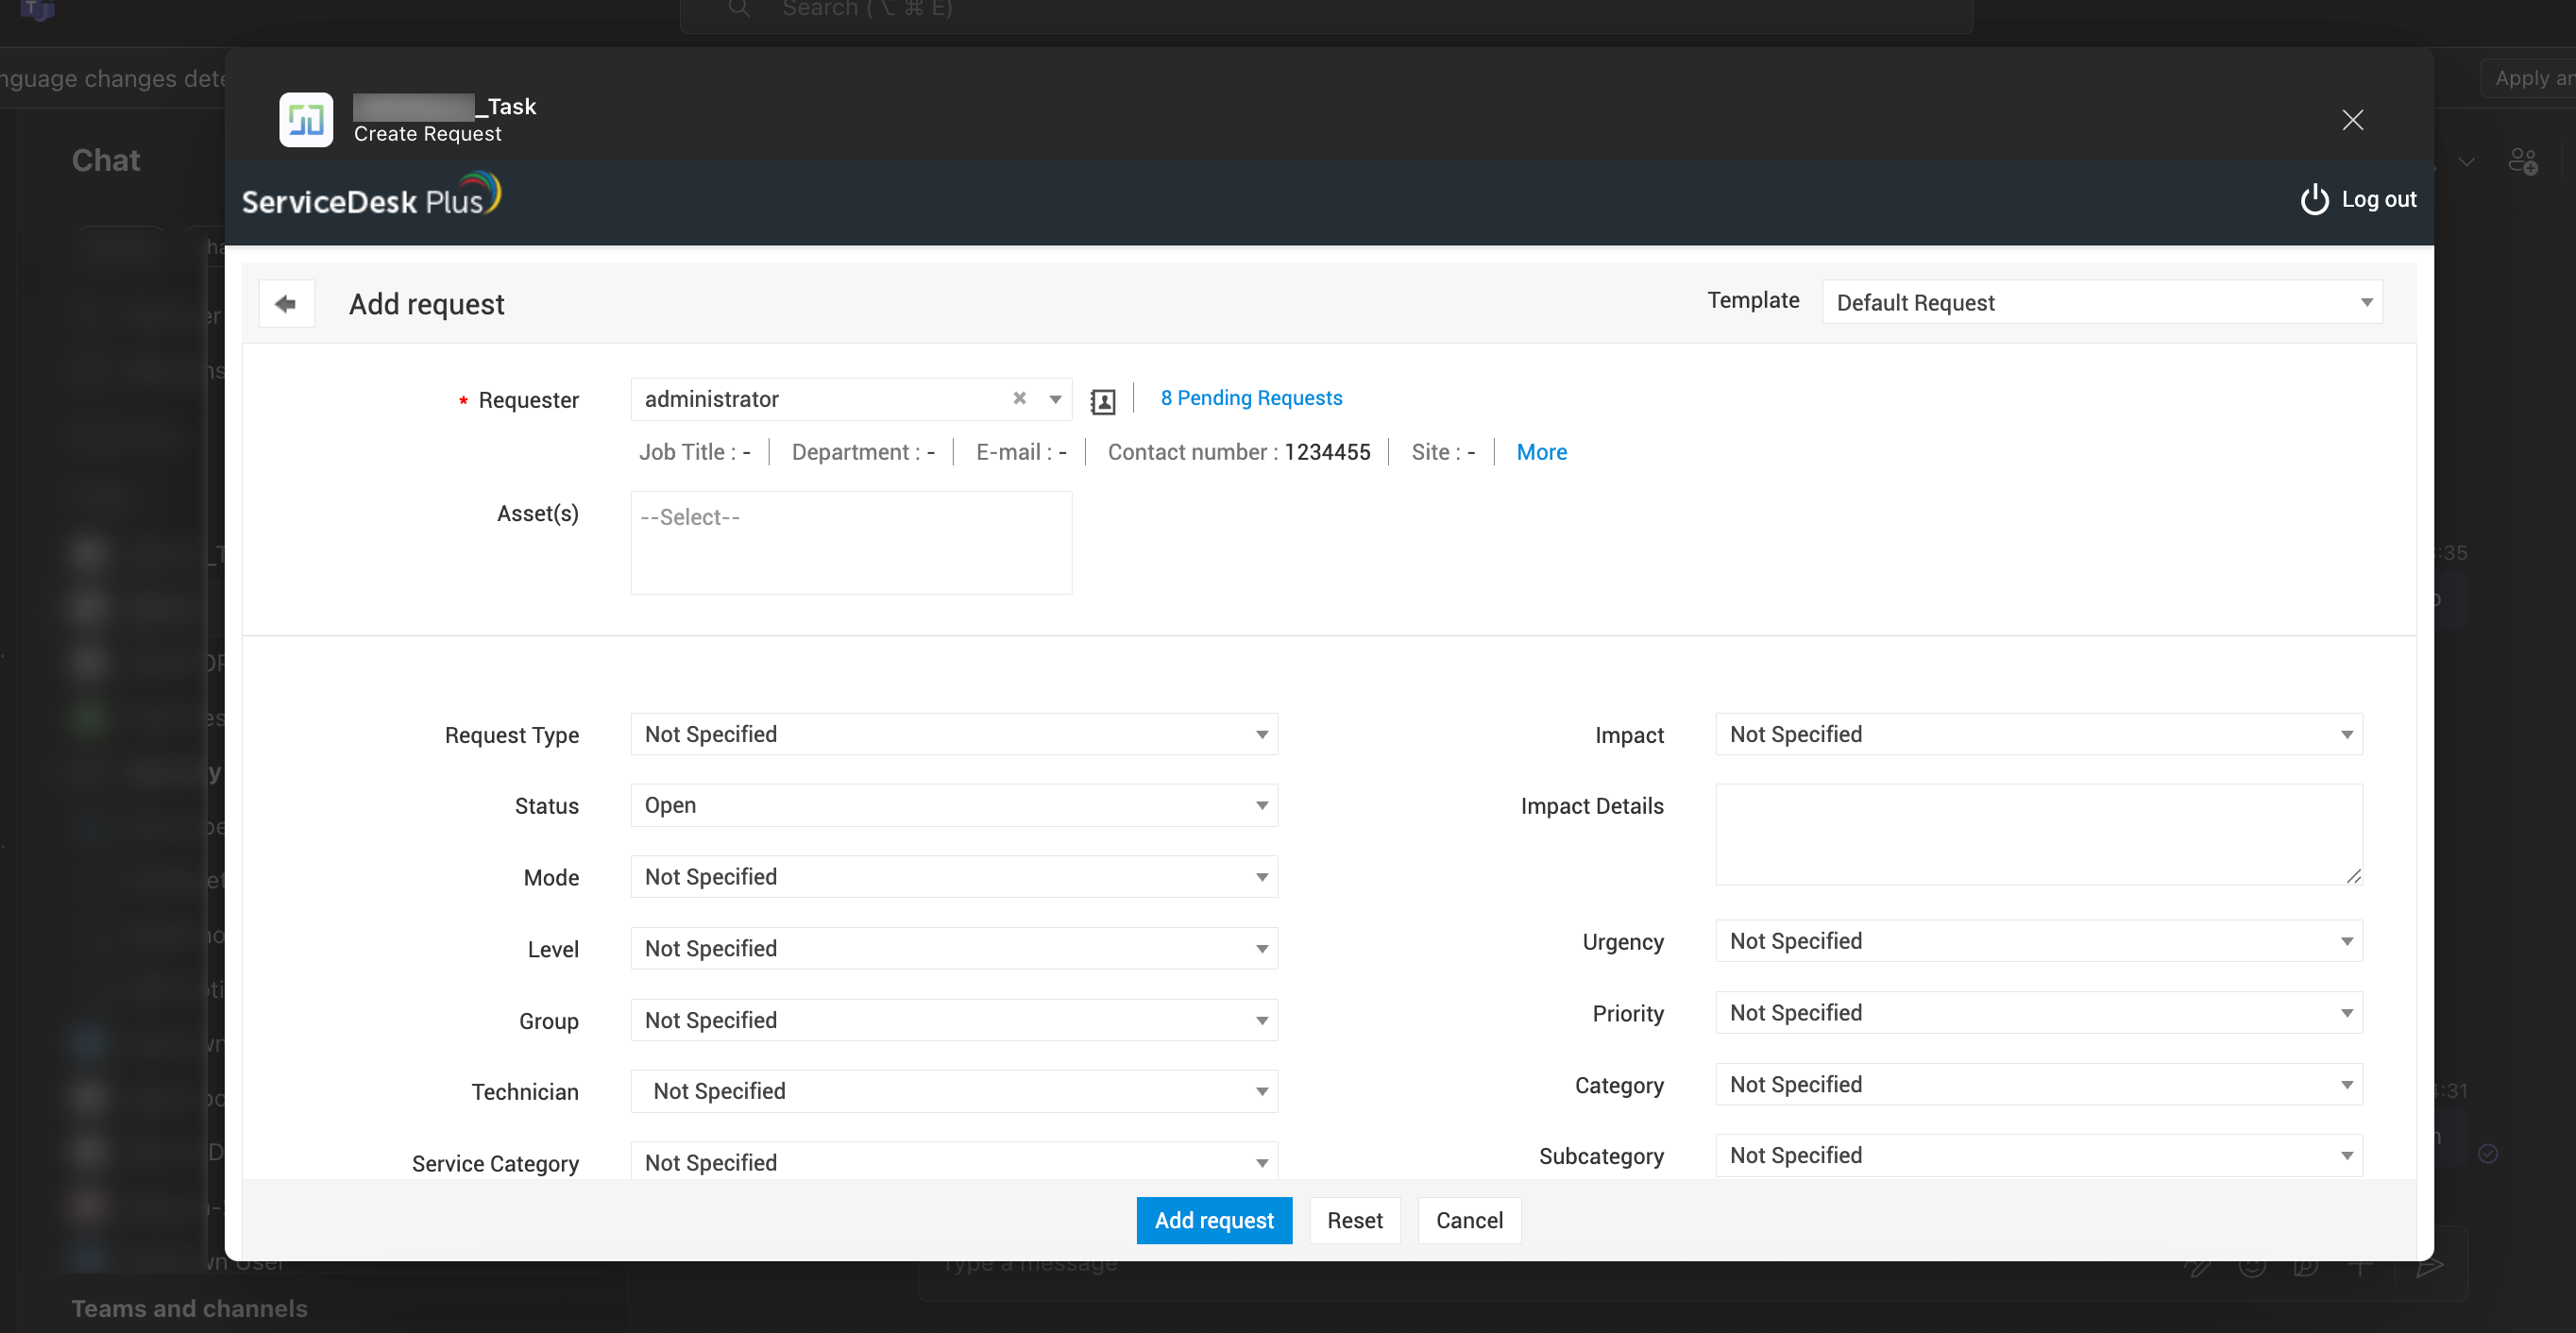This screenshot has height=1333, width=2576.
Task: Open the Template dropdown
Action: click(2101, 303)
